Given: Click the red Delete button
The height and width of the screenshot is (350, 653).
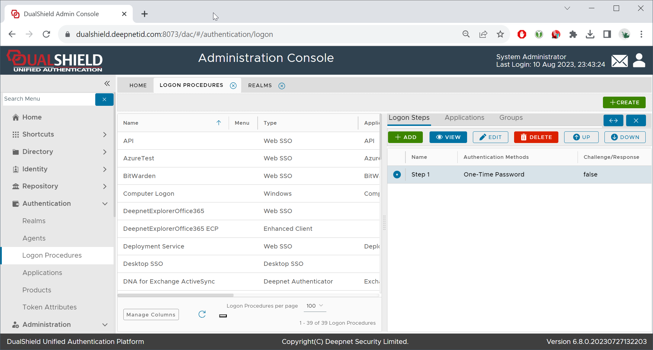Looking at the screenshot, I should coord(536,137).
